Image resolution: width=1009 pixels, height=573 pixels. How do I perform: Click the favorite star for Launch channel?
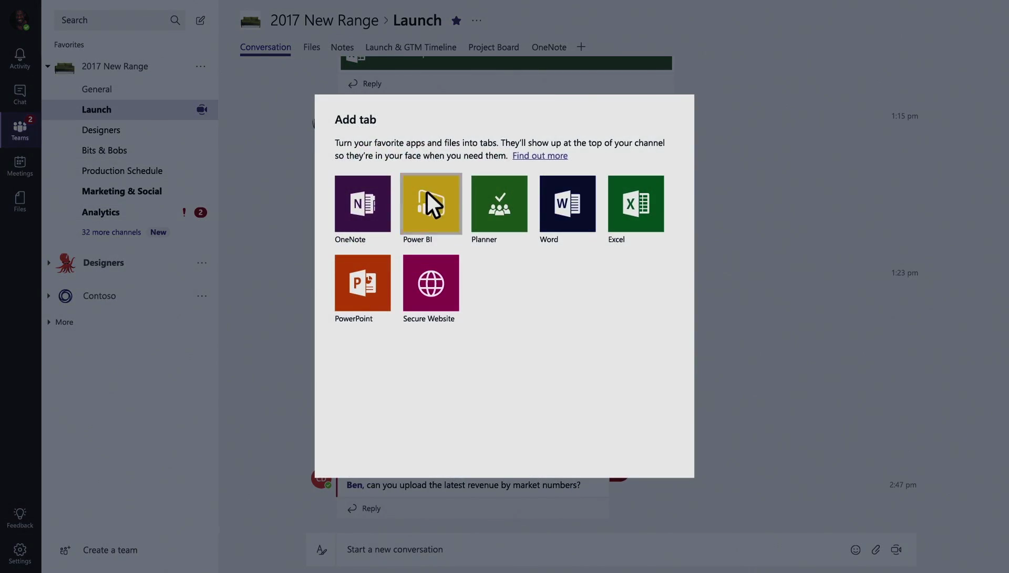pyautogui.click(x=456, y=21)
